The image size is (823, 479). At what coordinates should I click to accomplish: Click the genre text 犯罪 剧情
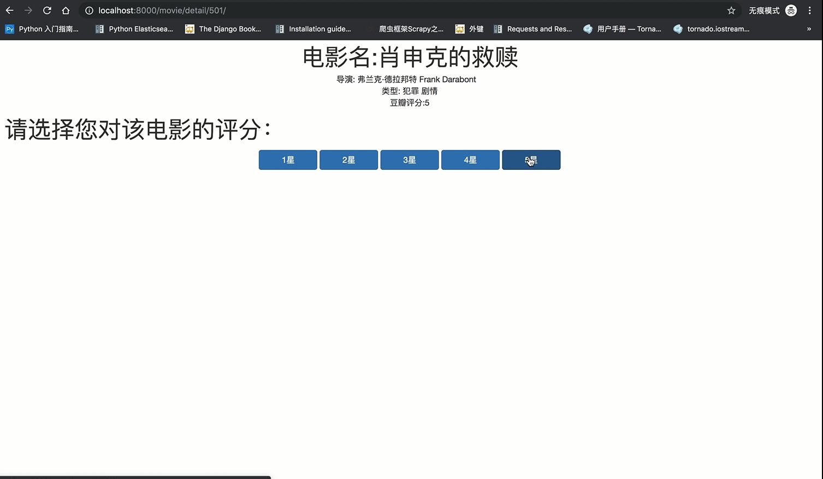click(420, 91)
